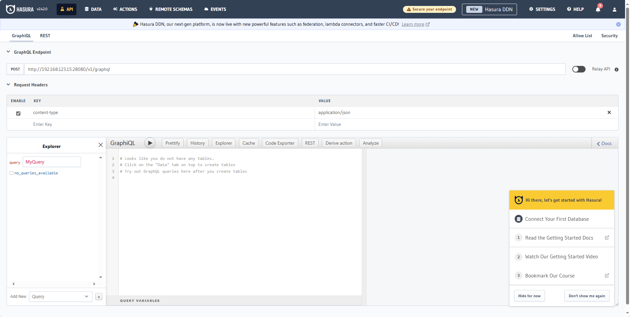
Task: Click the GraphQL endpoint URL field
Action: [x=295, y=69]
